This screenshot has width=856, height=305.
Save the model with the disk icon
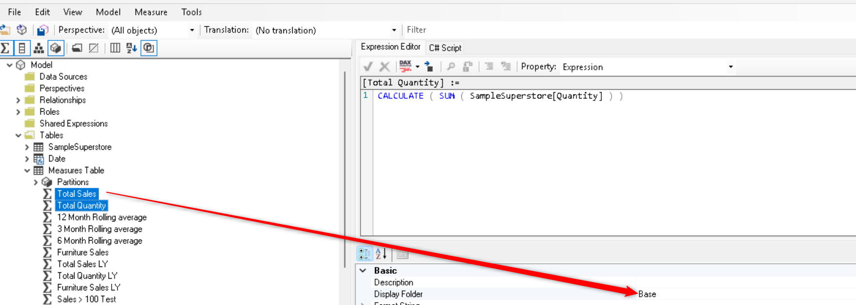(x=43, y=30)
